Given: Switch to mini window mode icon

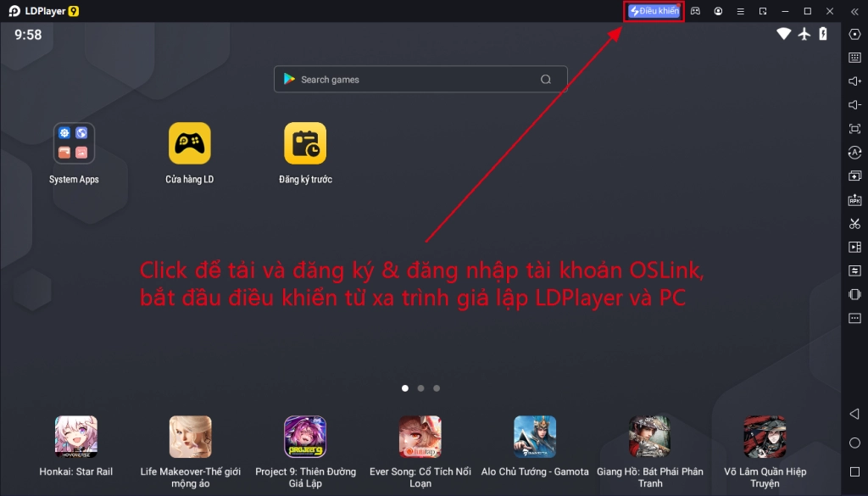Looking at the screenshot, I should [763, 11].
